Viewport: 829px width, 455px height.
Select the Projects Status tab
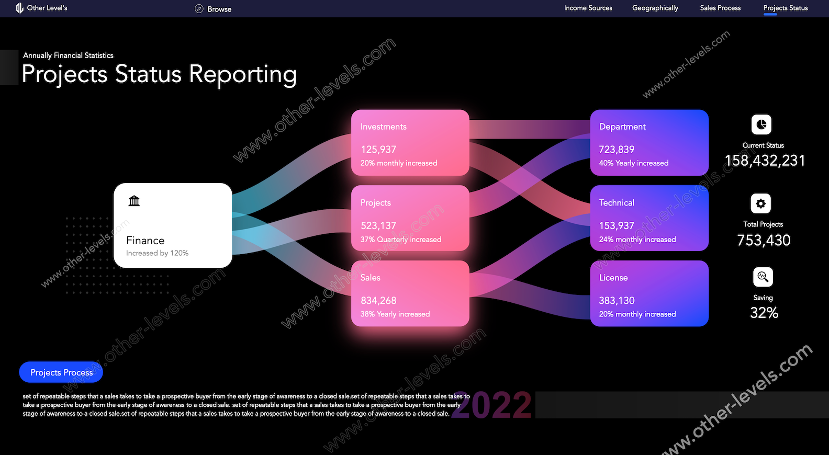786,8
